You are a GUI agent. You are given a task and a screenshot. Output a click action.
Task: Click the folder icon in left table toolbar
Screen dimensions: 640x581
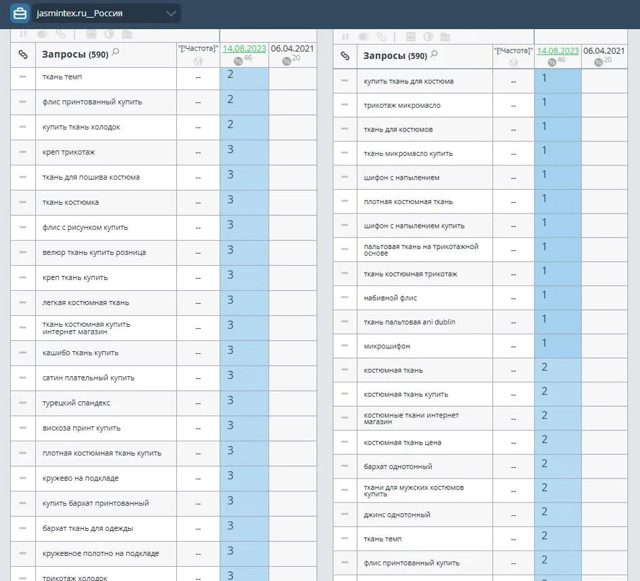pos(127,35)
